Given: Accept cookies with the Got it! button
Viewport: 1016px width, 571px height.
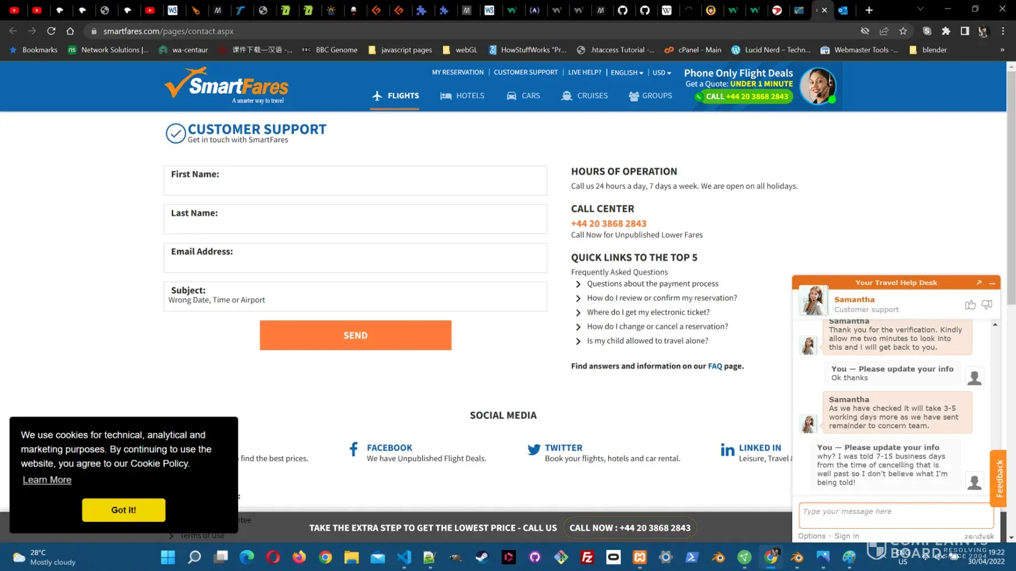Looking at the screenshot, I should [123, 510].
